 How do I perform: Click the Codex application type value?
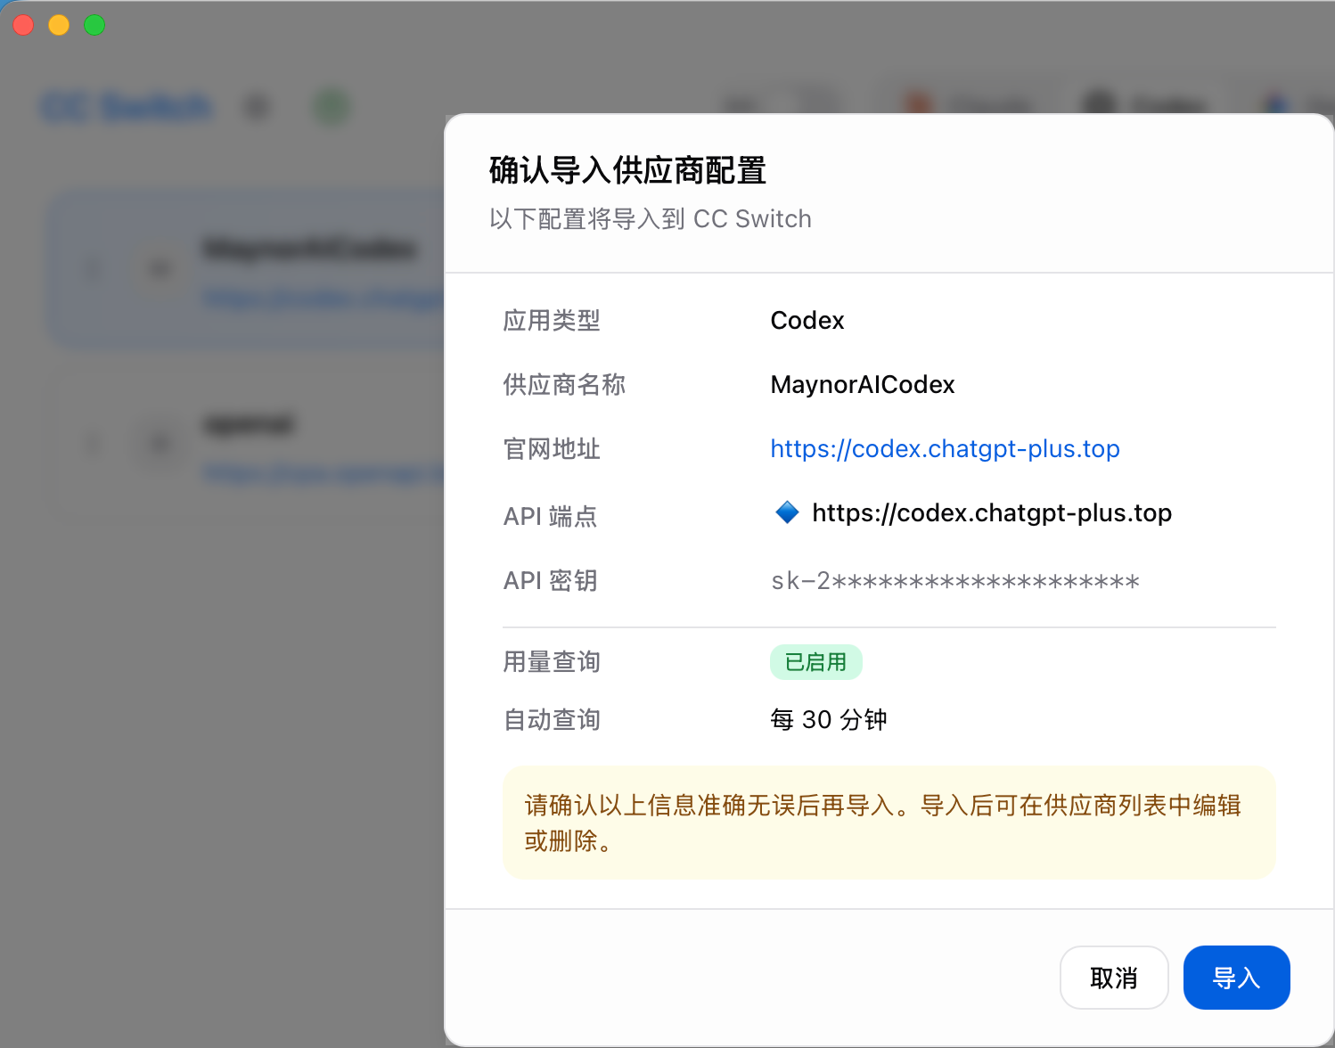click(807, 320)
